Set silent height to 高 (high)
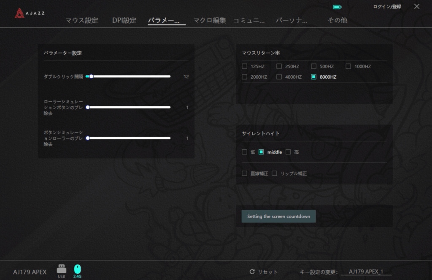This screenshot has width=432, height=280. pyautogui.click(x=289, y=152)
